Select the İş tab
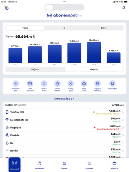Viewport: 129px width, 172px height. pyautogui.click(x=64, y=28)
